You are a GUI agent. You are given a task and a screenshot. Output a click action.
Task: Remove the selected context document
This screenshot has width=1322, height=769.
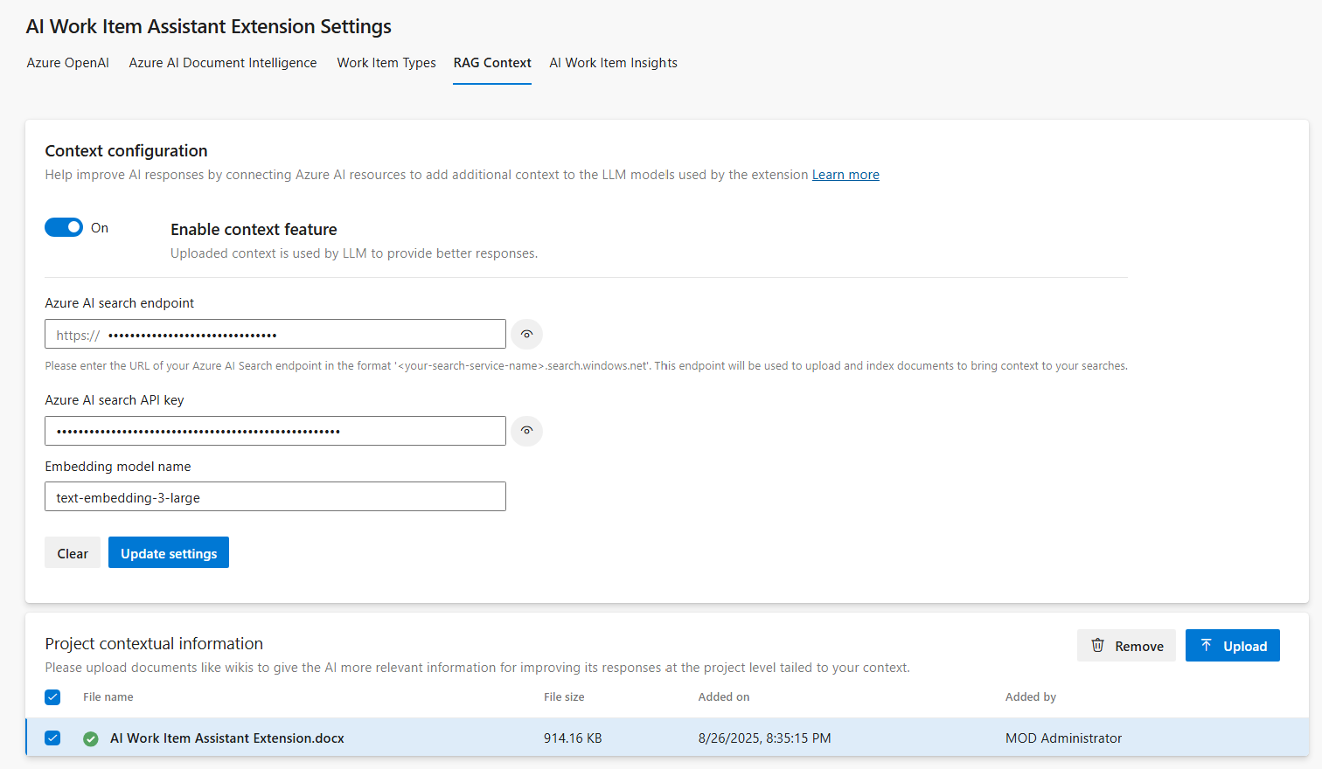[1126, 645]
